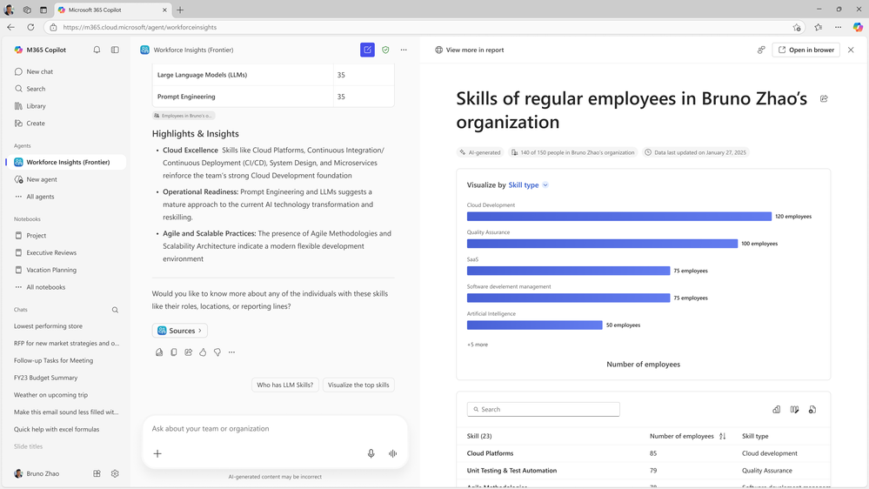This screenshot has height=489, width=869.
Task: Open Search in the sidebar
Action: point(36,89)
